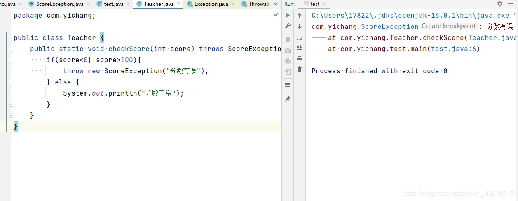Click the 'Run:' panel label
The width and height of the screenshot is (518, 201).
click(290, 4)
